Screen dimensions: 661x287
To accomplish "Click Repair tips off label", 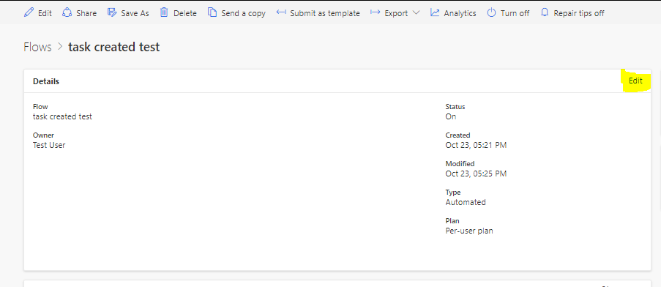I will [x=579, y=13].
